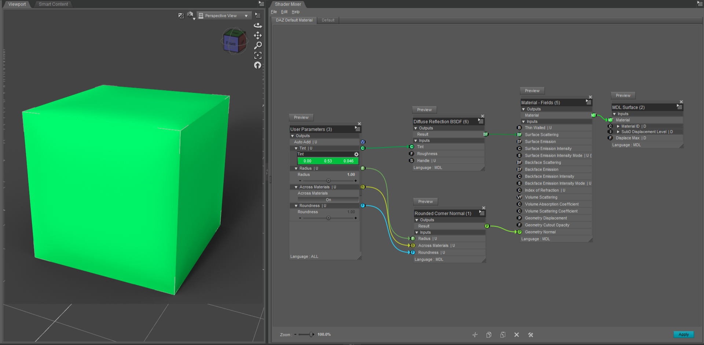The image size is (704, 345).
Task: Select the magnifier zoom tool in the viewport
Action: point(258,45)
